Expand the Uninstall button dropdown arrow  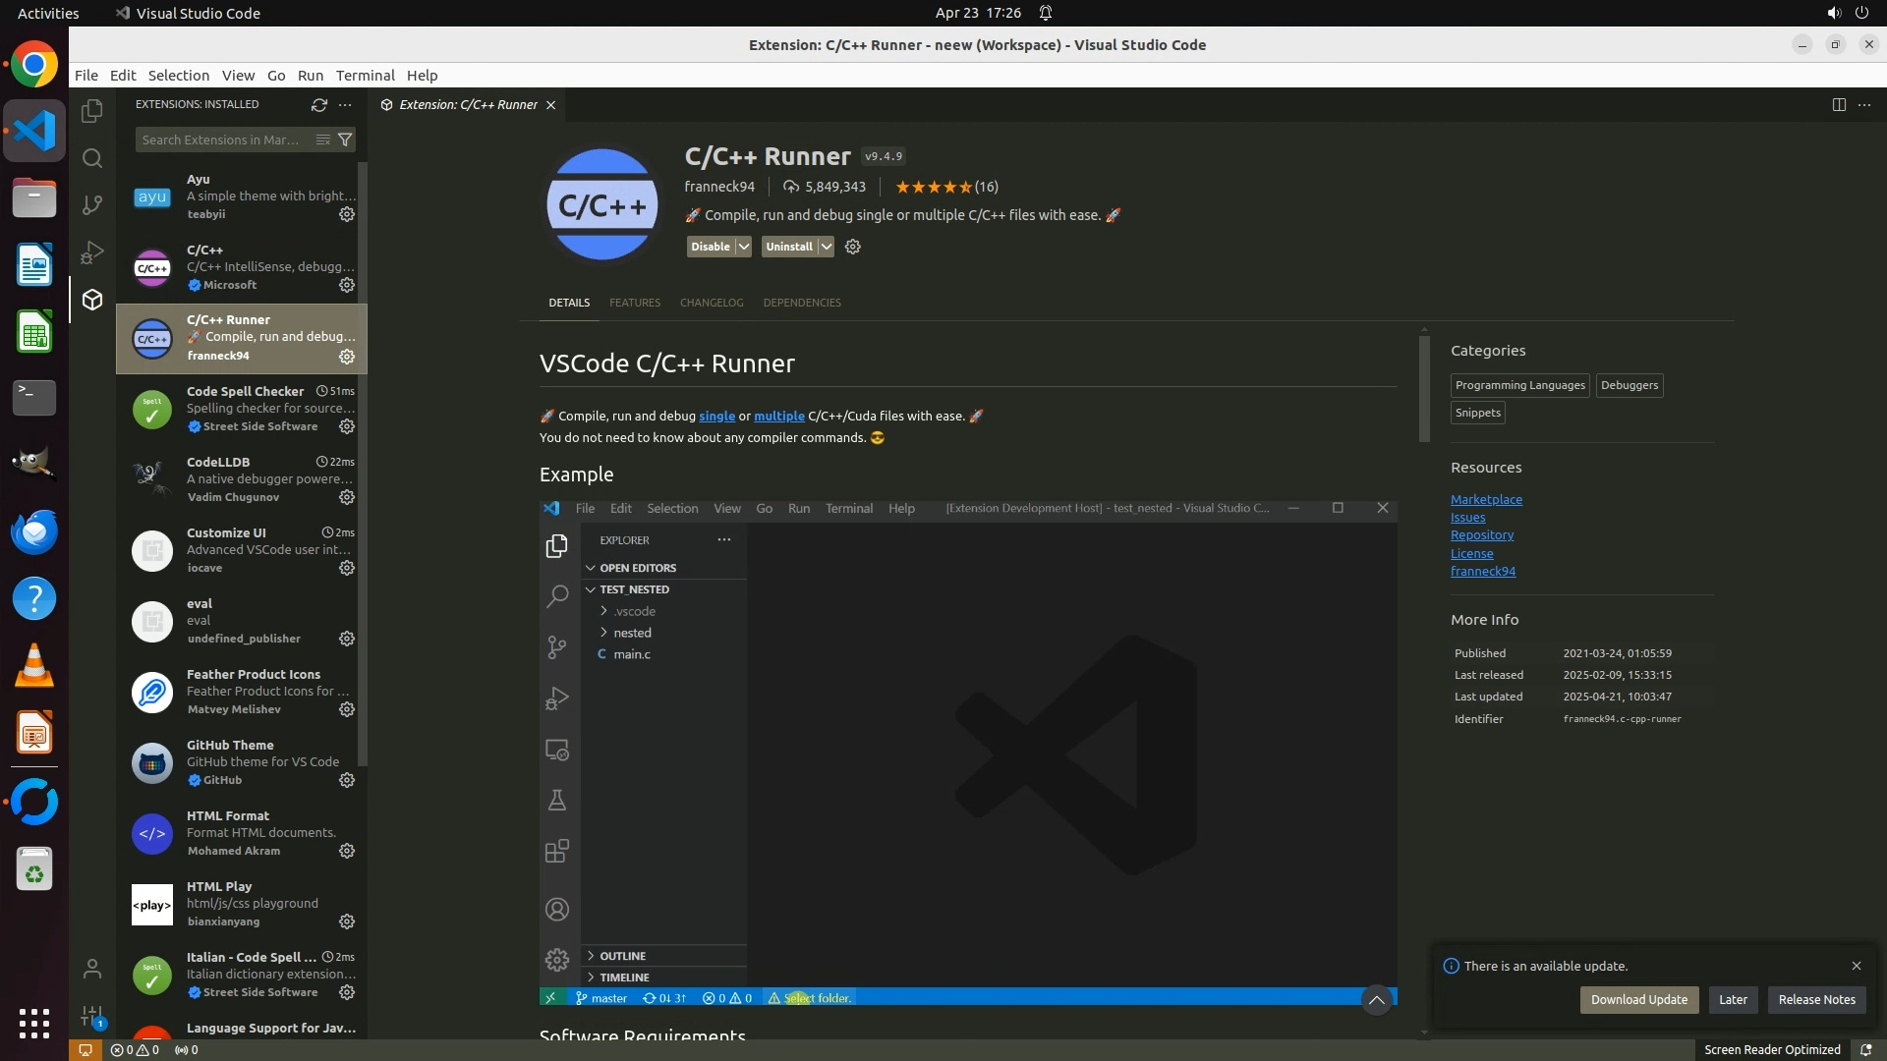(x=827, y=247)
